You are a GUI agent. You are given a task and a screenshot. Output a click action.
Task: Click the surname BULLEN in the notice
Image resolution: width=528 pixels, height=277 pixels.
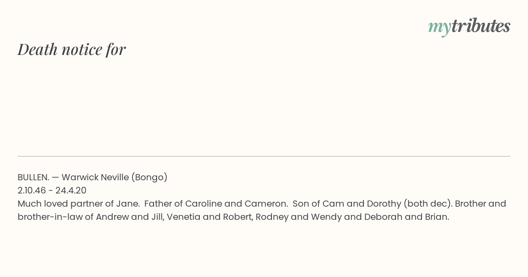[x=33, y=177]
